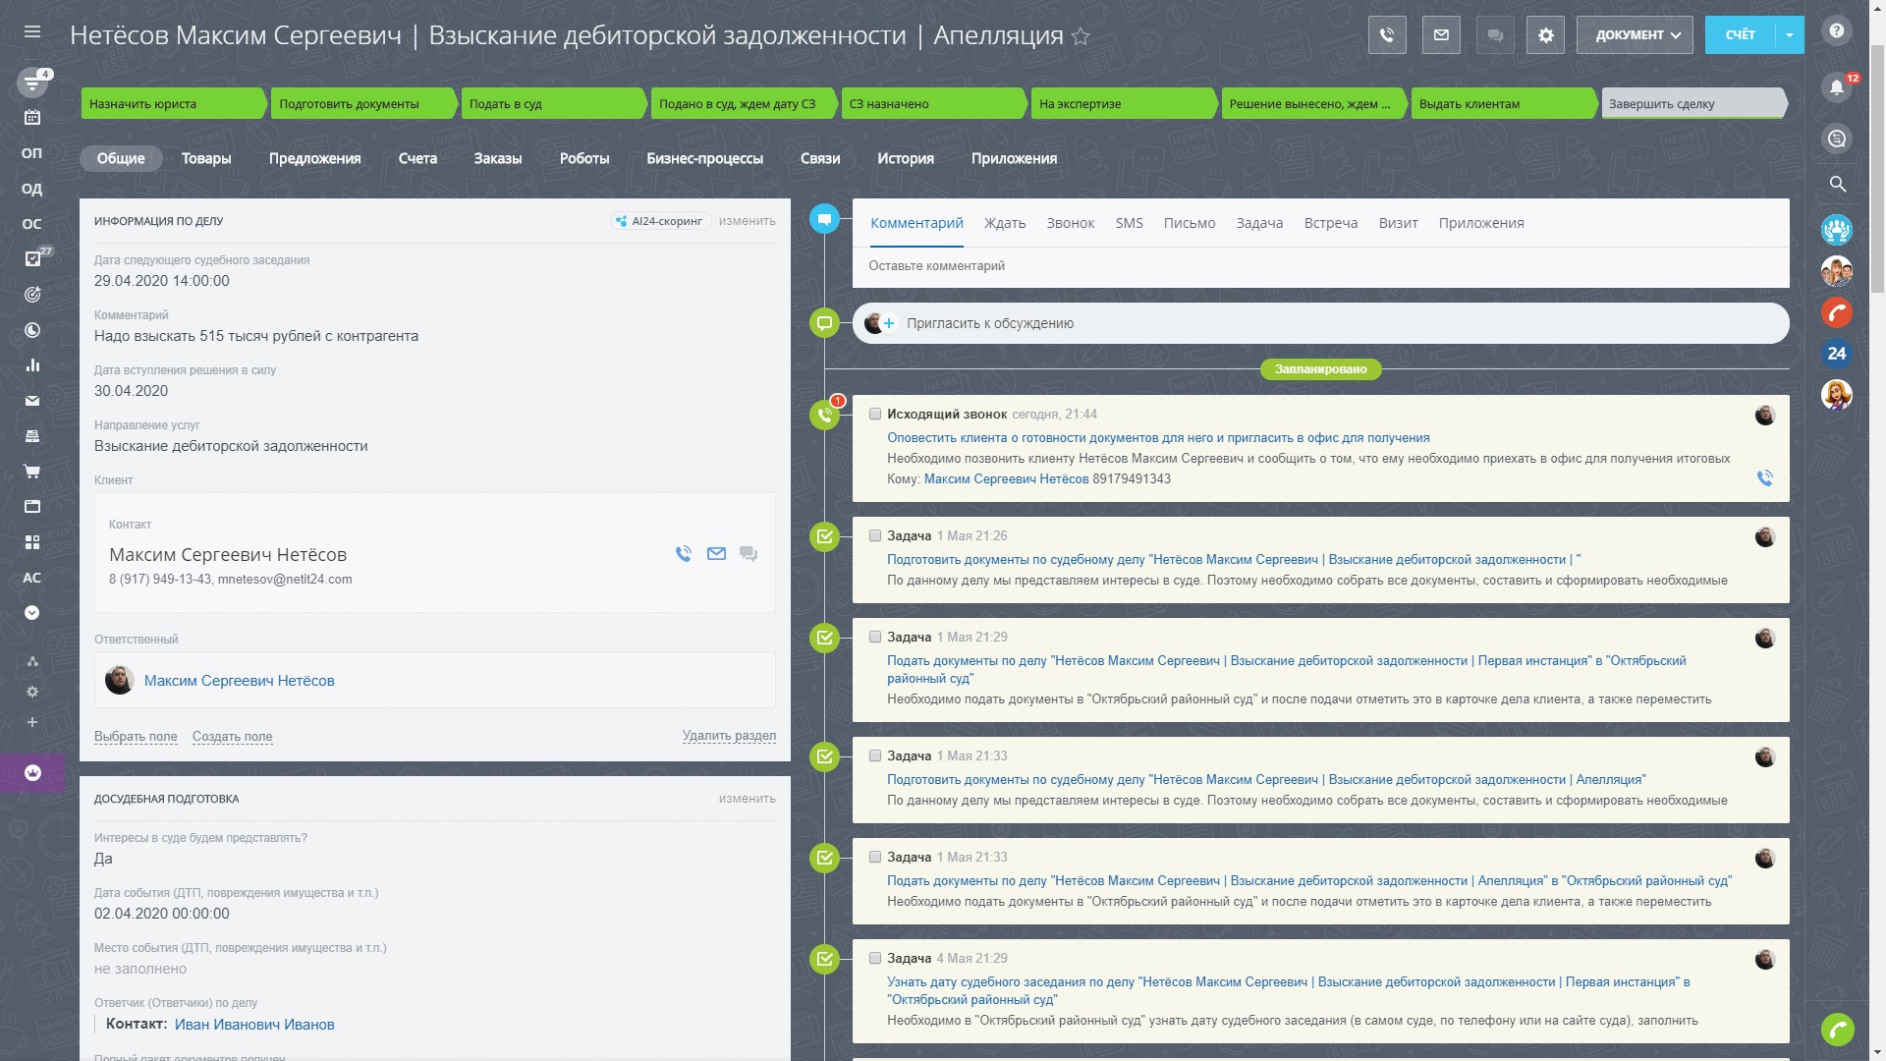The image size is (1886, 1061).
Task: Select the Звонок tab in timeline
Action: click(x=1070, y=223)
